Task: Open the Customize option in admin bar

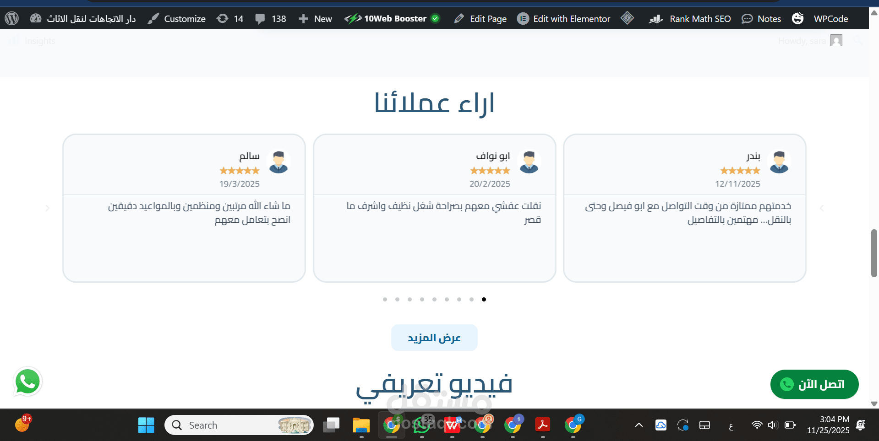Action: [177, 19]
